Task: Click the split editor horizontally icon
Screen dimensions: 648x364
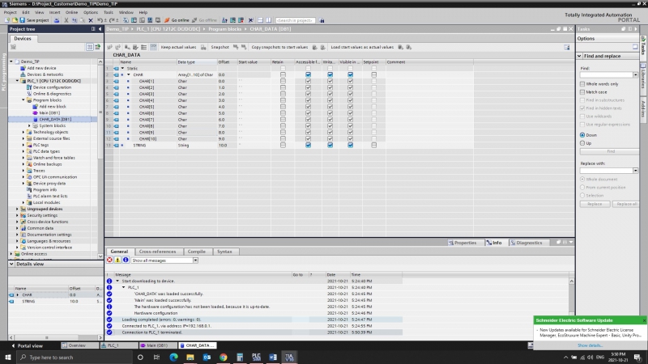Action: pyautogui.click(x=260, y=20)
